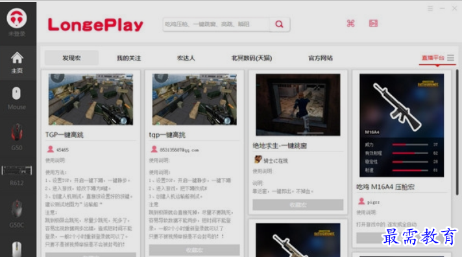Click user icon beside 853135687@qq.com
The image size is (462, 257).
[154, 149]
